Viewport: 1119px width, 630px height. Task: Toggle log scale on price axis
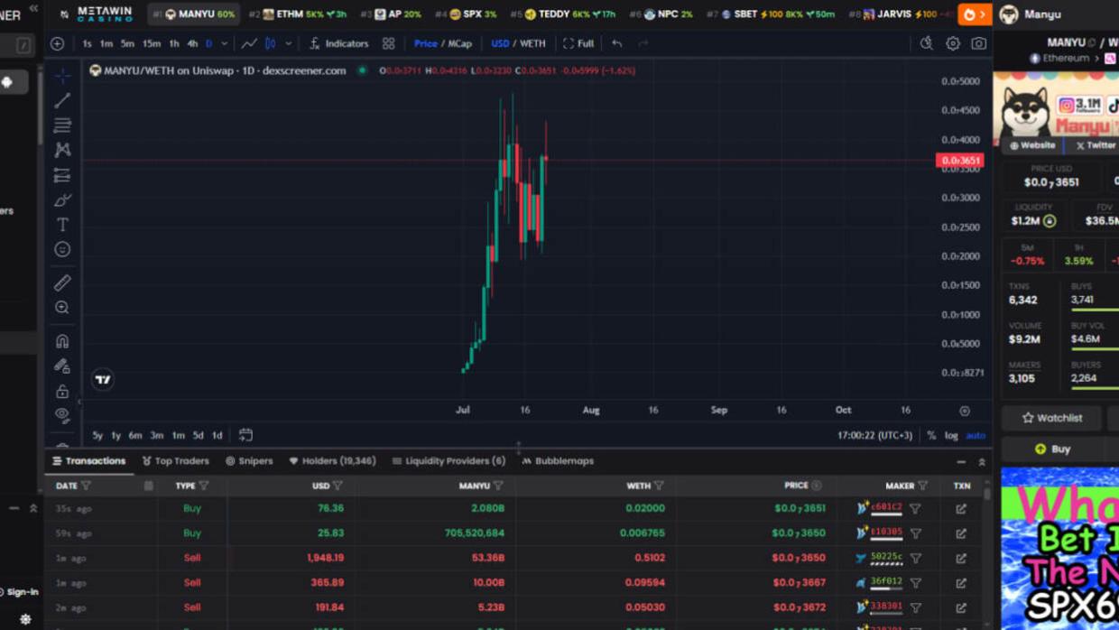(951, 435)
